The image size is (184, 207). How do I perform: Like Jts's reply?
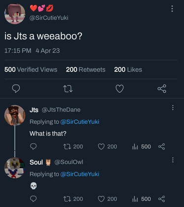[x=107, y=146]
